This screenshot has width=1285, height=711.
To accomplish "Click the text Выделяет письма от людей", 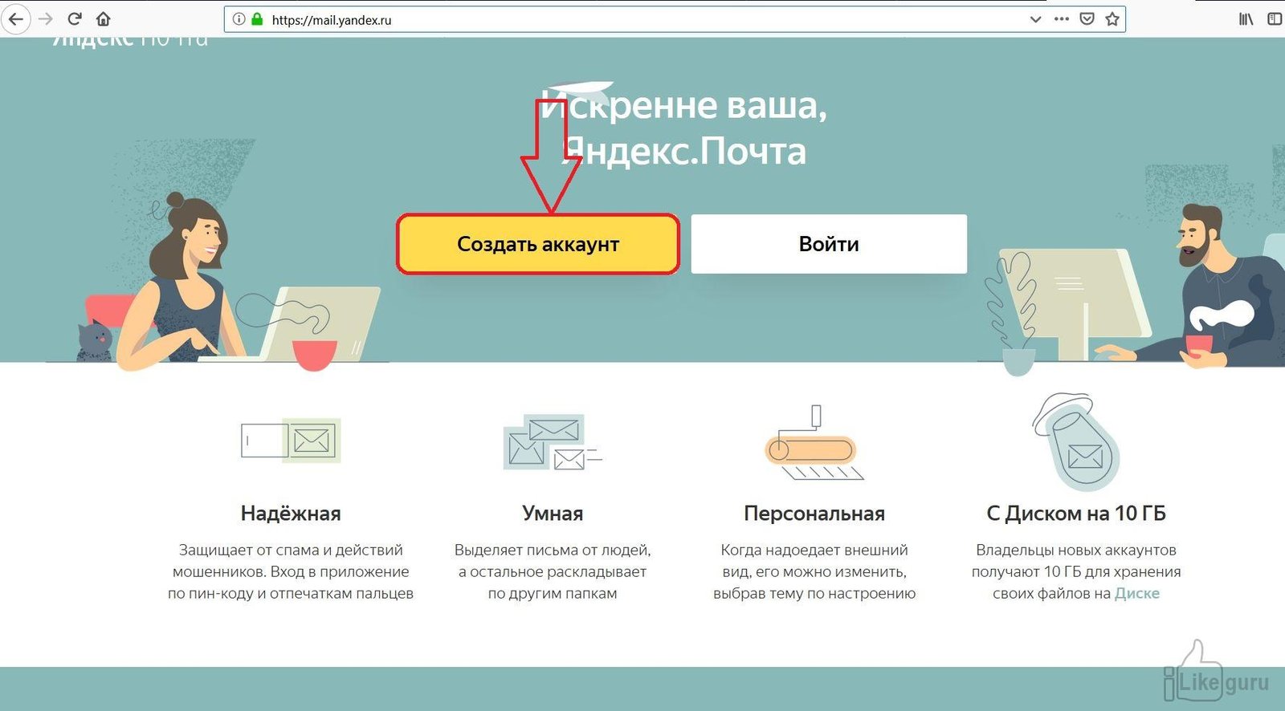I will [x=553, y=551].
